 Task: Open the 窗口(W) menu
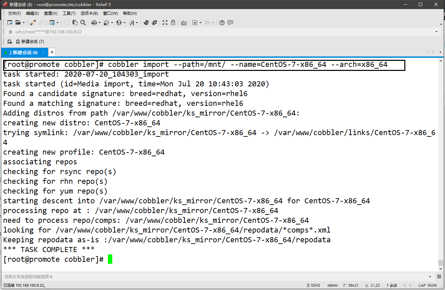point(110,13)
